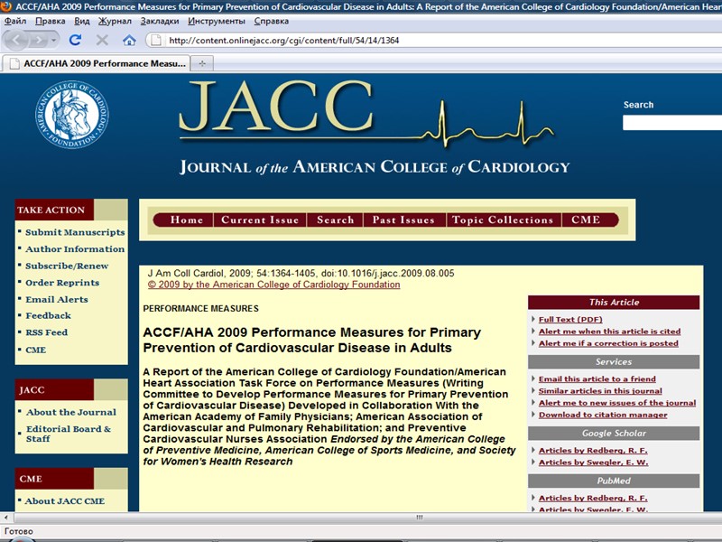Open the Subscribe/Renew link
This screenshot has height=542, width=722.
click(67, 266)
